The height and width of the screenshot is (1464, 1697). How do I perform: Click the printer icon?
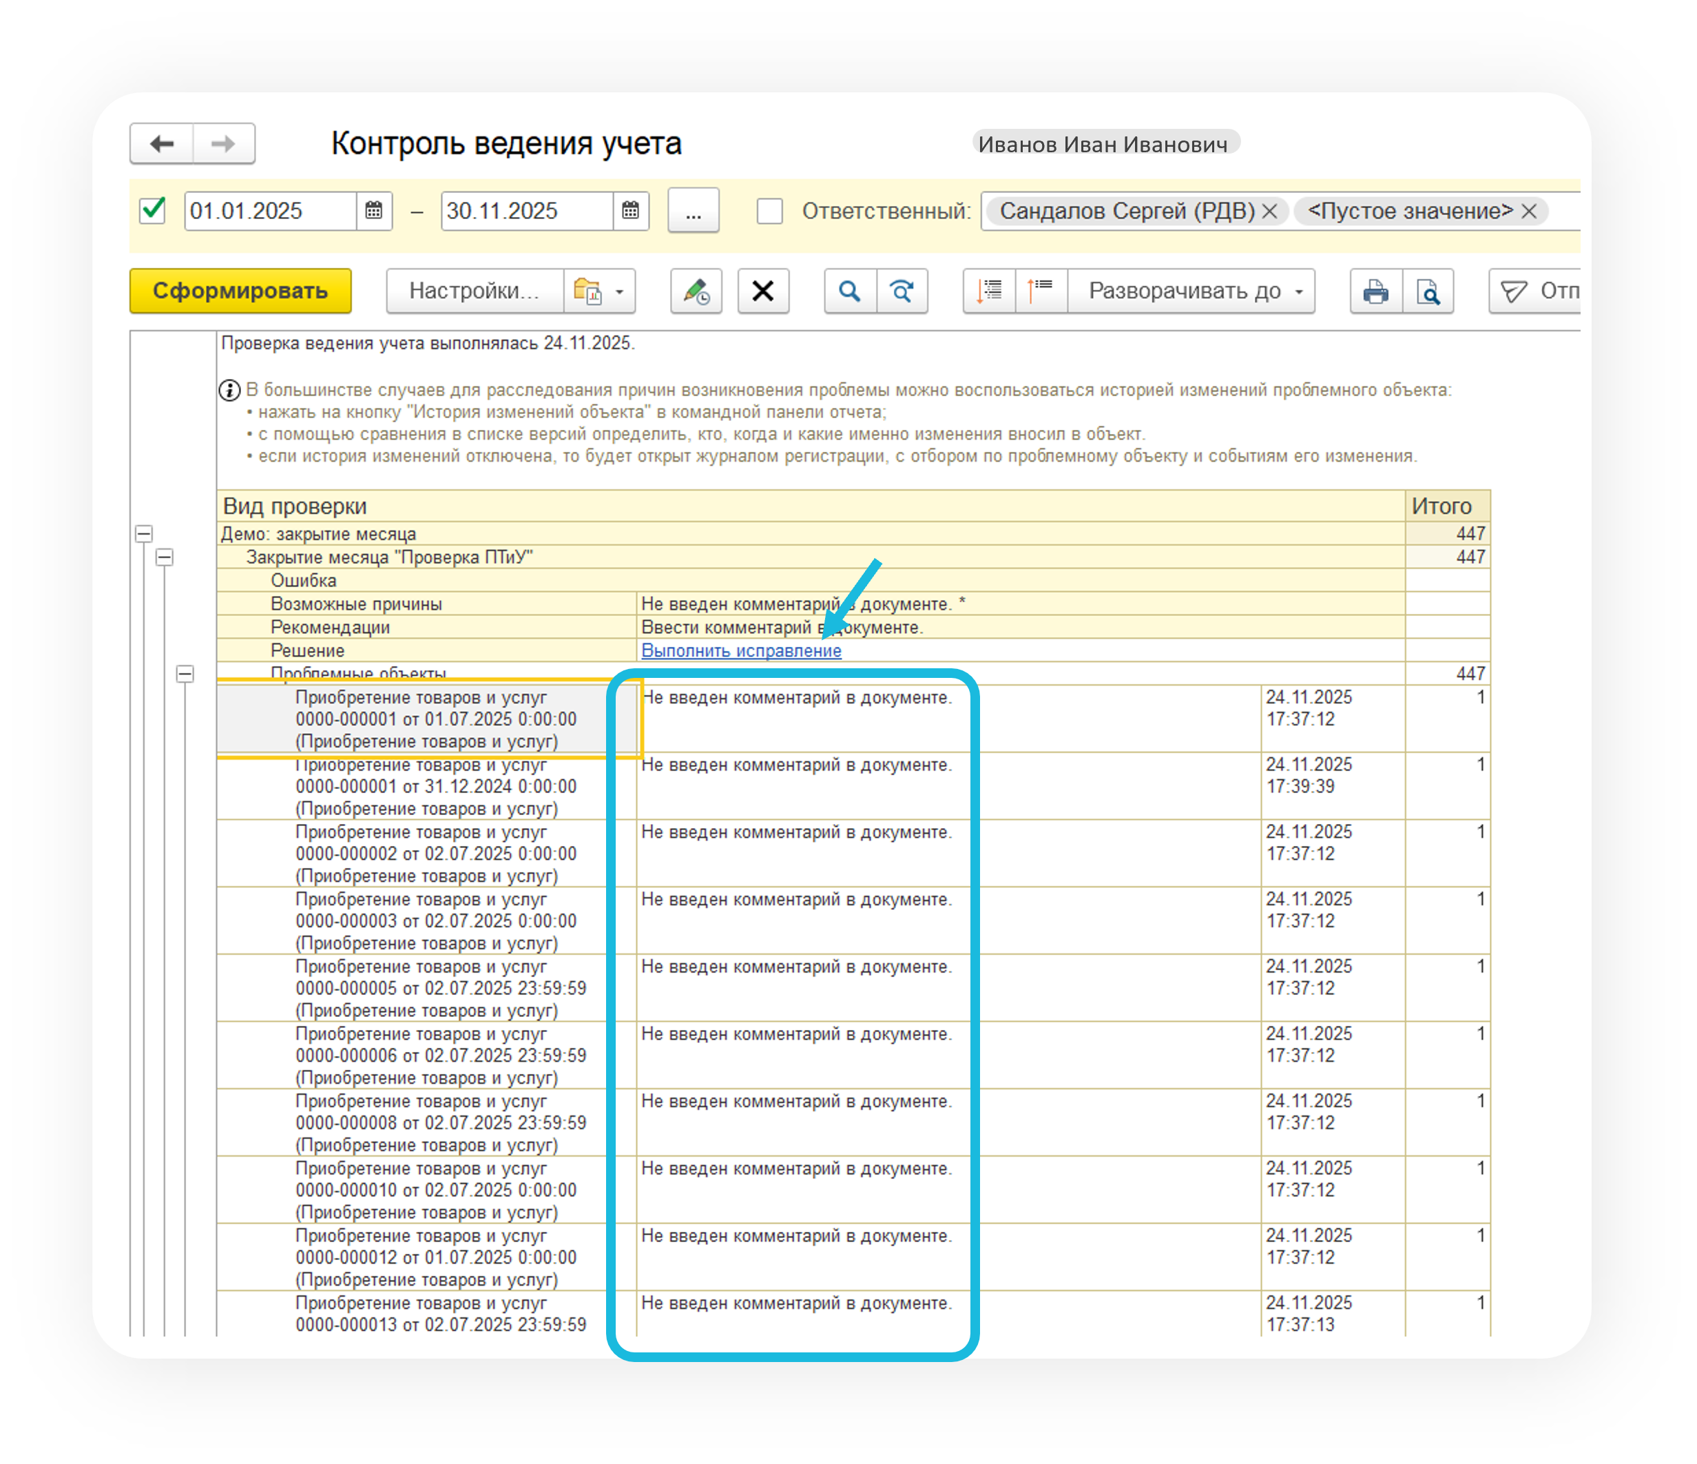1375,291
